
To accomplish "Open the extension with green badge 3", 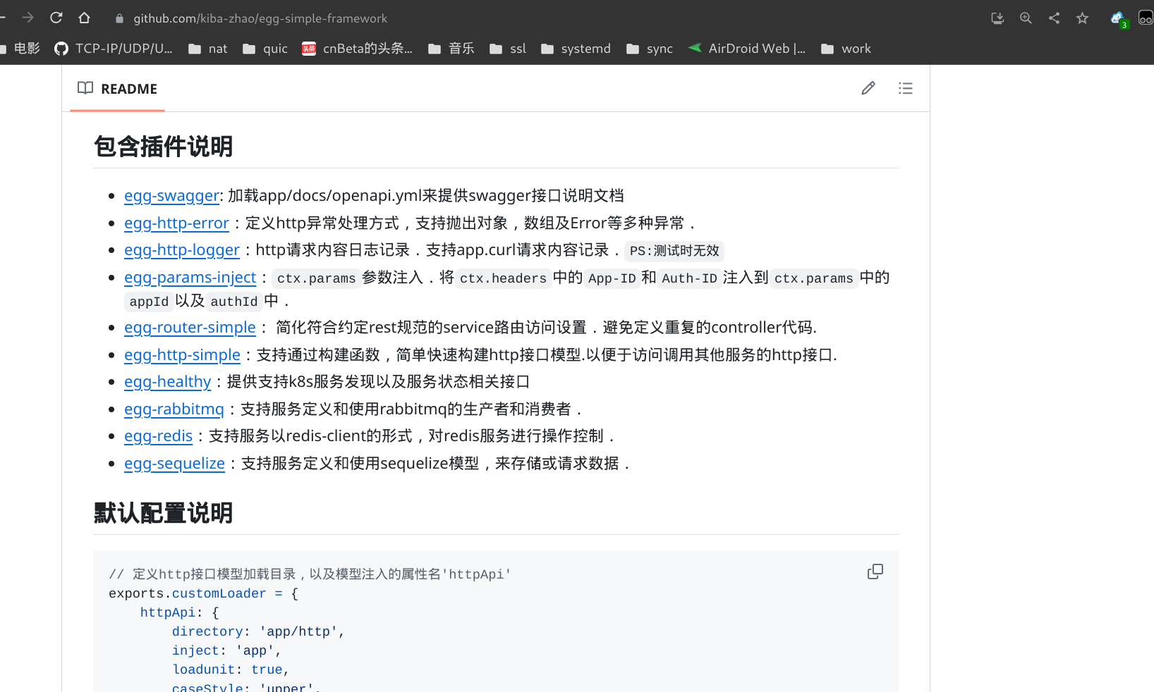I will 1119,19.
